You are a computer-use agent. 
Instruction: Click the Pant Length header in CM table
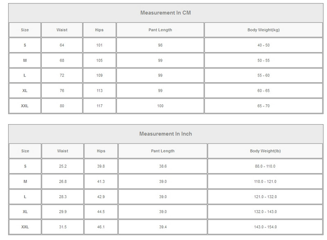160,30
